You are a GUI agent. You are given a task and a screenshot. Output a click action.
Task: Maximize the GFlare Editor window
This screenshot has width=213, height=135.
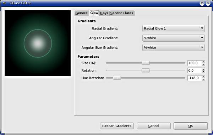202,3
